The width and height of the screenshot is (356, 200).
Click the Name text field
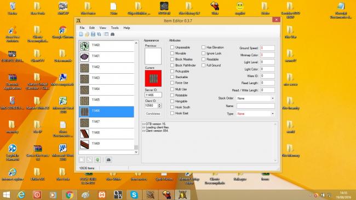point(256,106)
